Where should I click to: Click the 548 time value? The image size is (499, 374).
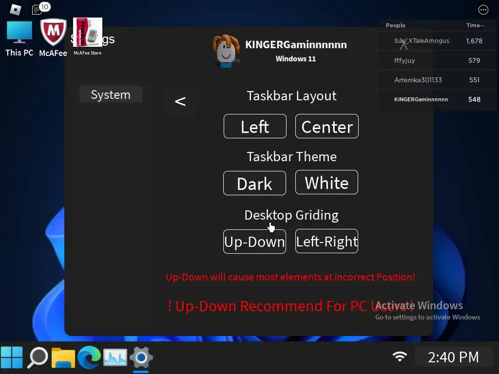coord(474,99)
